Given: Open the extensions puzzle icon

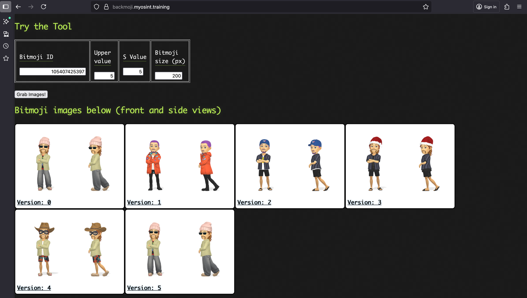Looking at the screenshot, I should coord(507,7).
